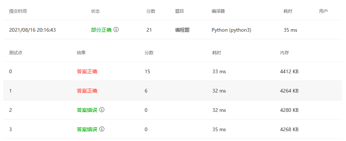This screenshot has height=141, width=346.
Task: Click the 编译器 column header
Action: (218, 11)
